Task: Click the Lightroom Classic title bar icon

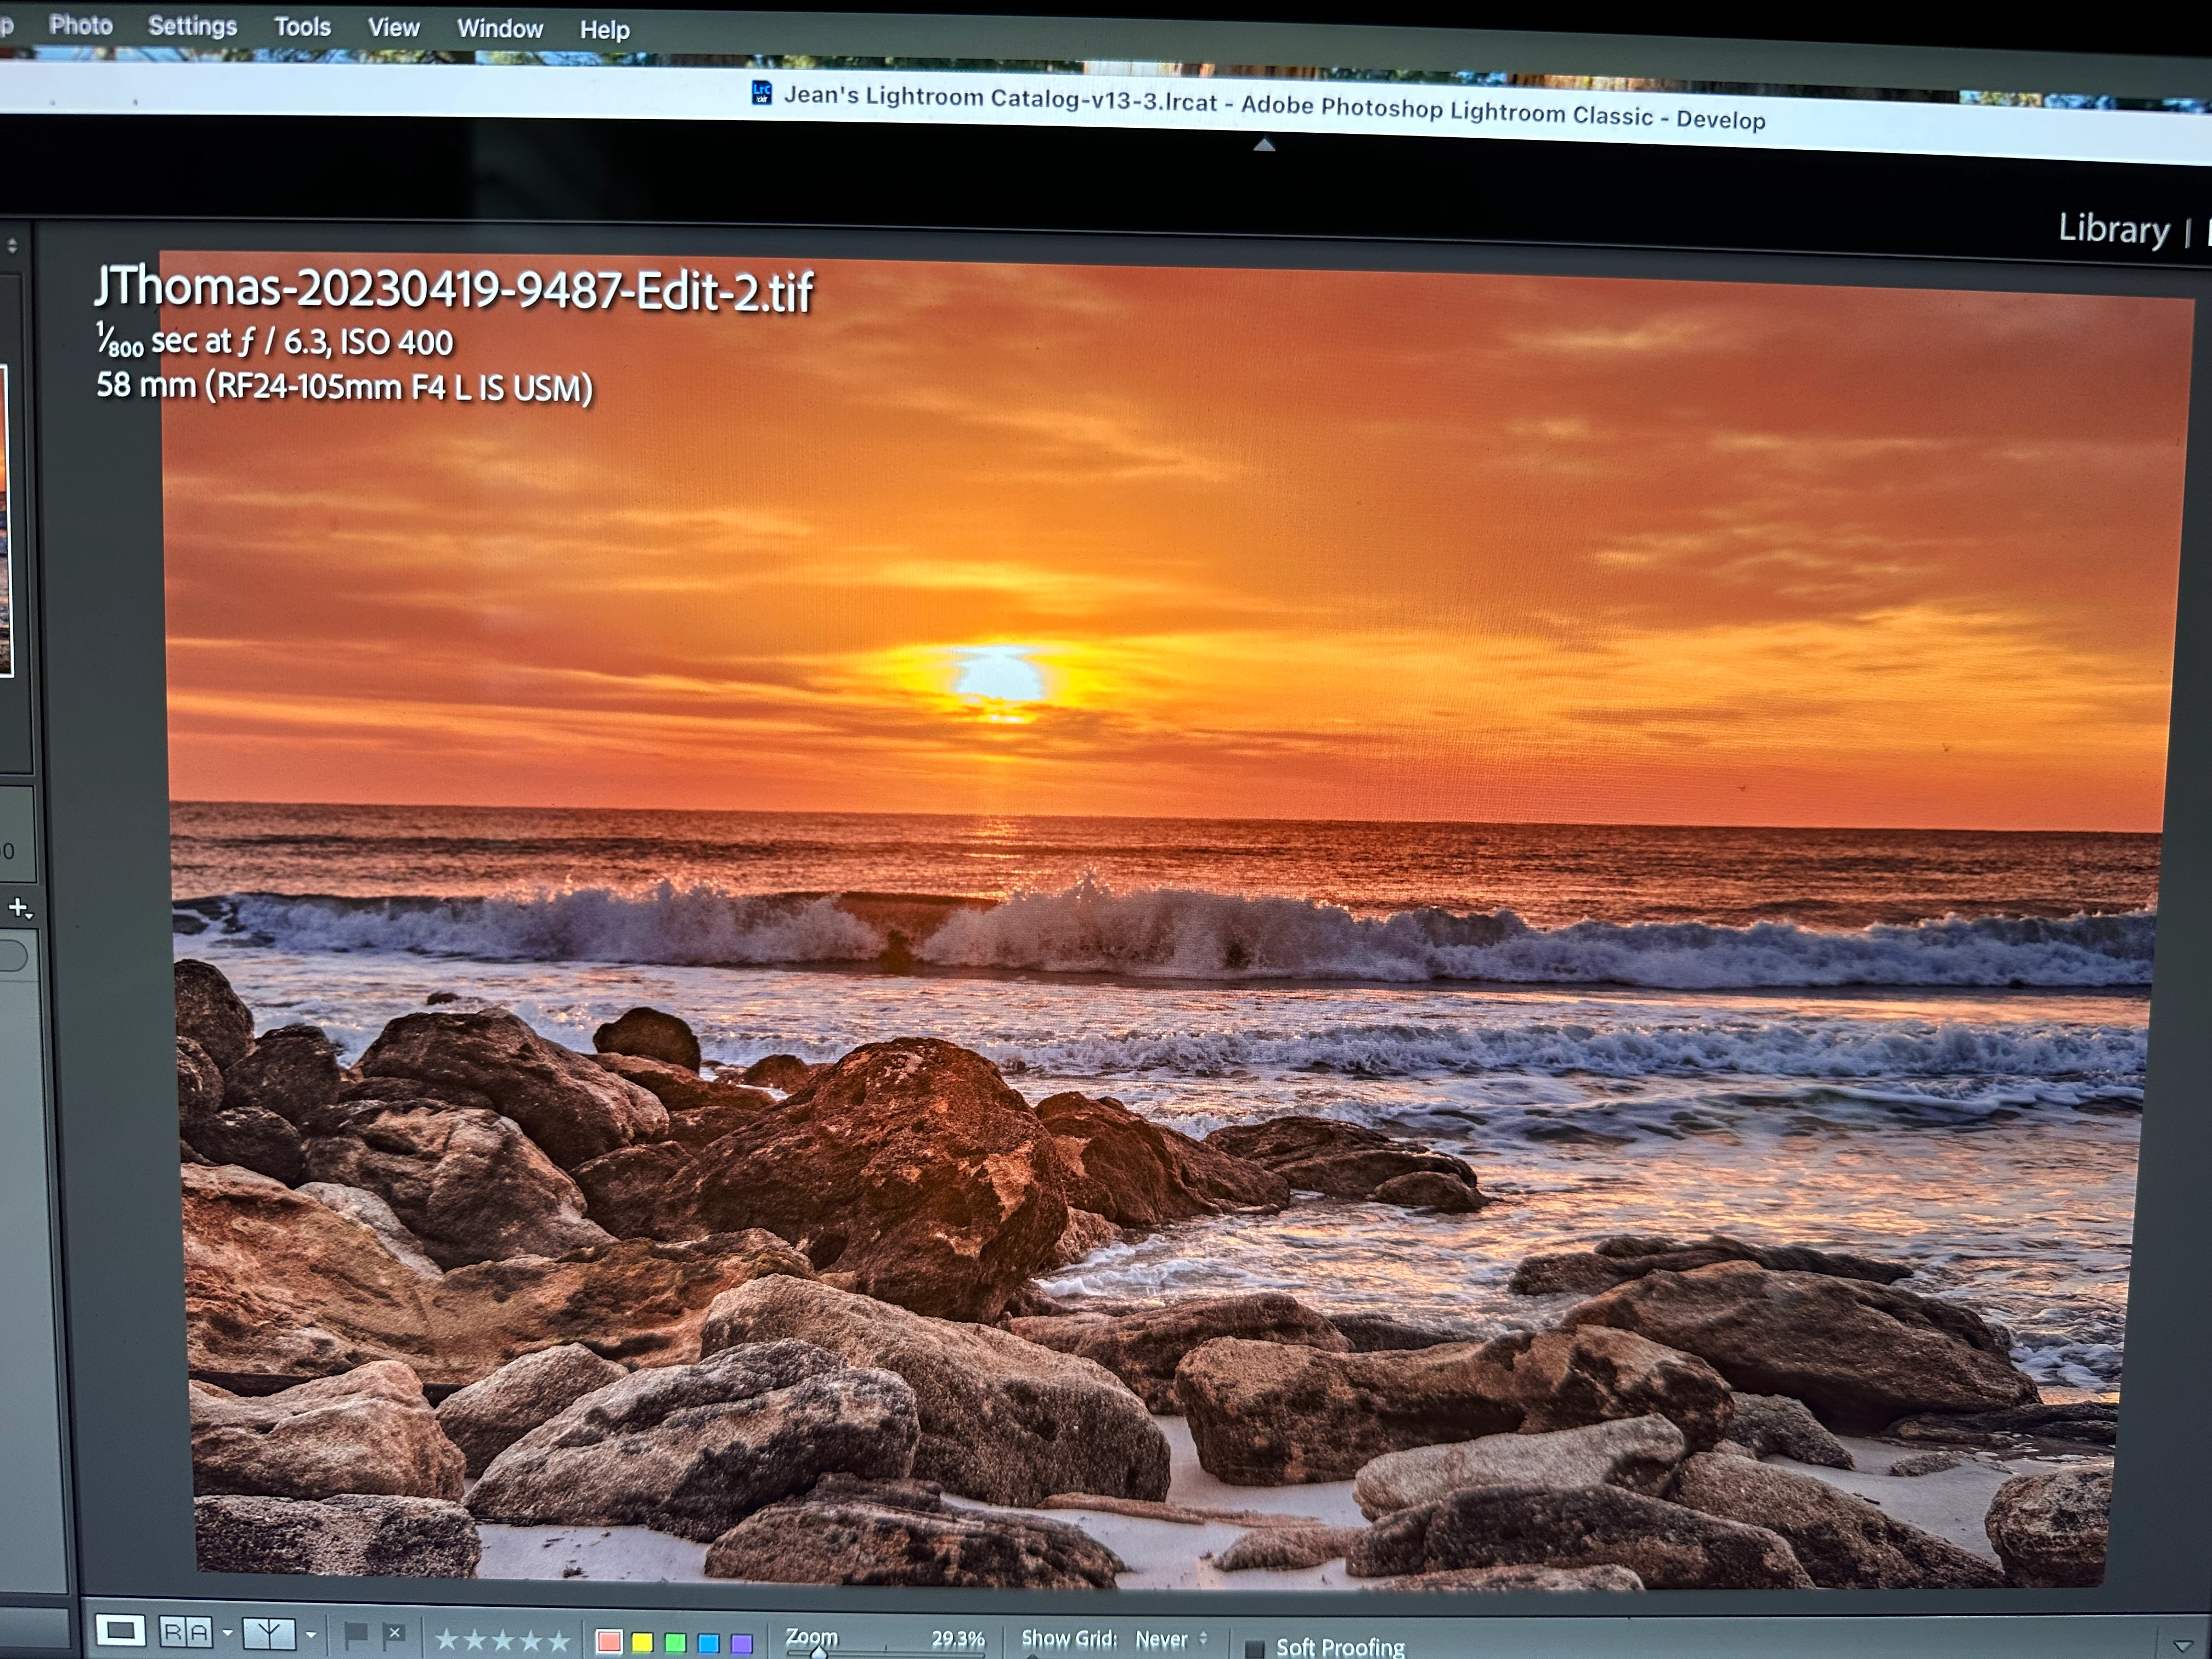Action: pyautogui.click(x=761, y=93)
